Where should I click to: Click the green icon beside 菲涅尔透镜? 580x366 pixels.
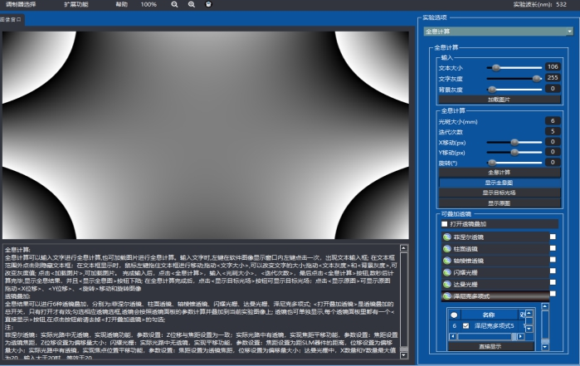[447, 237]
